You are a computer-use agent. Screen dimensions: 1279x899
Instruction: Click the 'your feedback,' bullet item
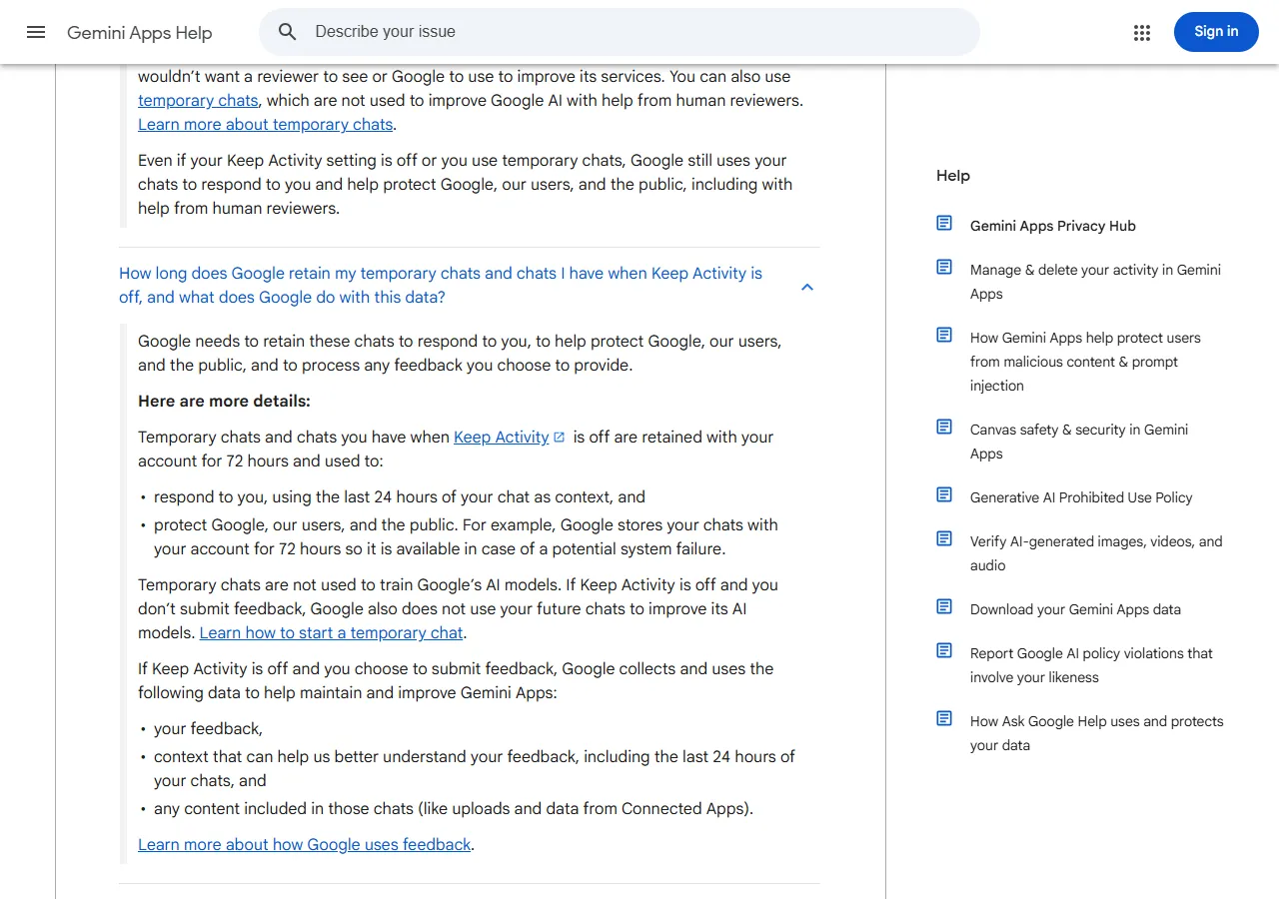pyautogui.click(x=208, y=729)
